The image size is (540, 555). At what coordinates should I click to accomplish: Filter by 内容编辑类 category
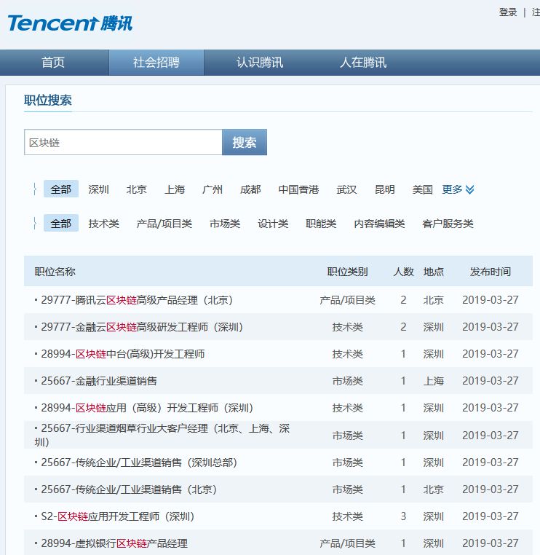[x=379, y=224]
